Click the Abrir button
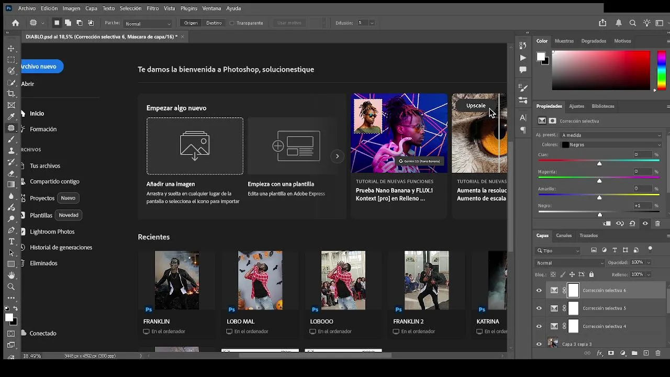Image resolution: width=670 pixels, height=377 pixels. click(28, 84)
